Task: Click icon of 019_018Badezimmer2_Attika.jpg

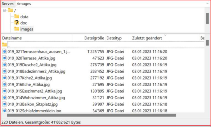Action: tap(5, 71)
